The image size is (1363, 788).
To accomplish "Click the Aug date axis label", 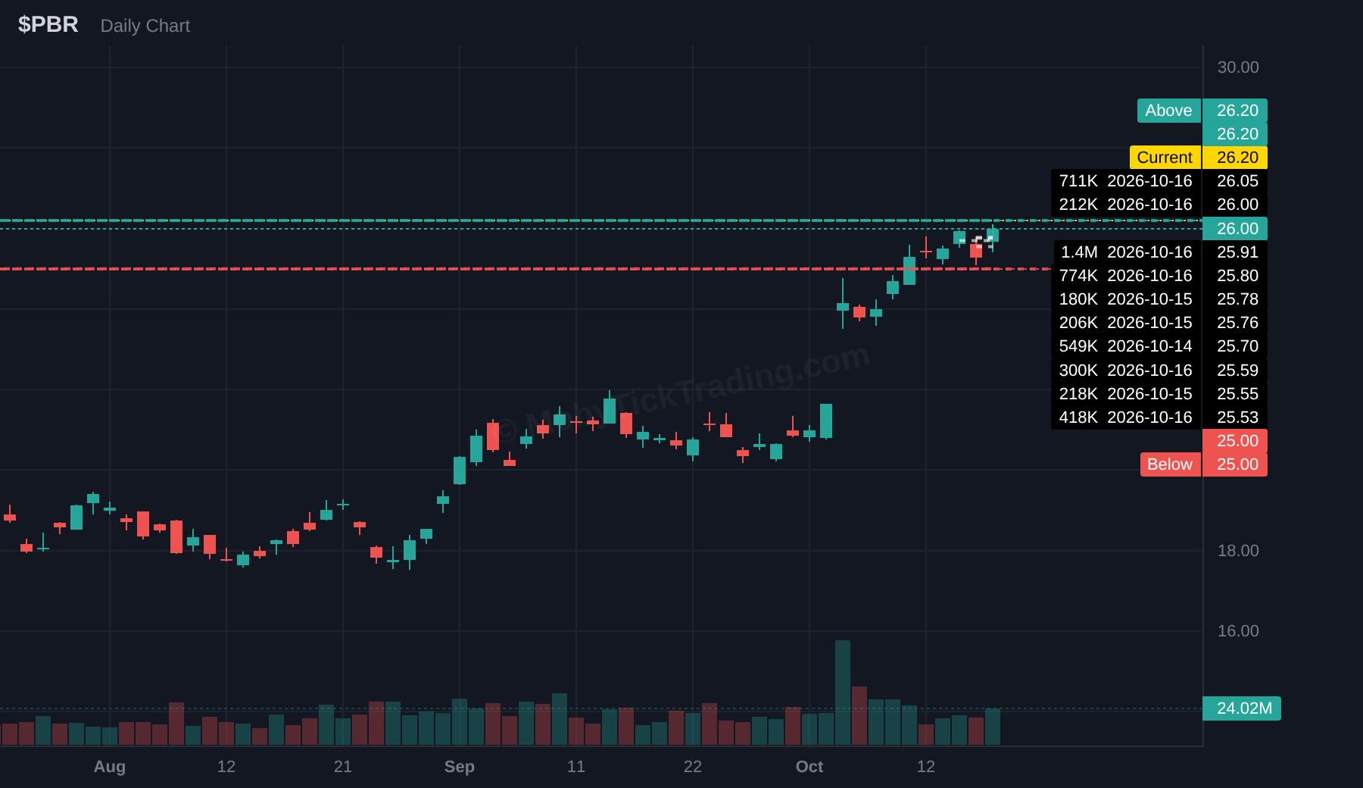I will (x=110, y=767).
